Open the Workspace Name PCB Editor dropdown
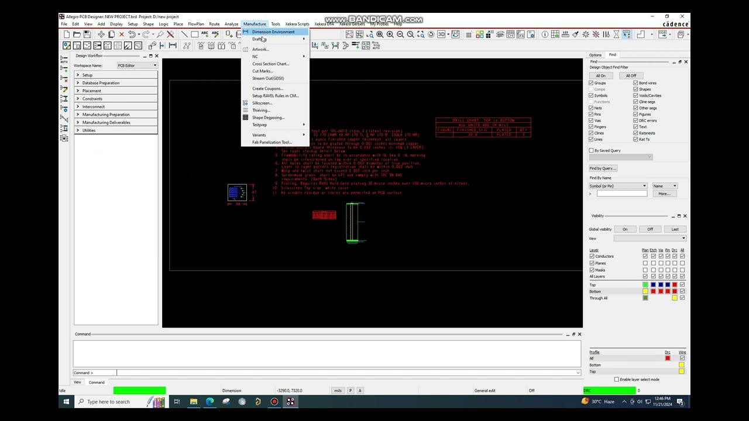 point(137,65)
